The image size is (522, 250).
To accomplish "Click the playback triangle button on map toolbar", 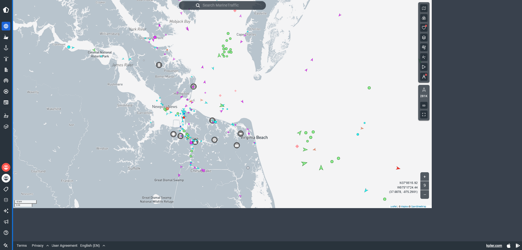I will (x=424, y=67).
